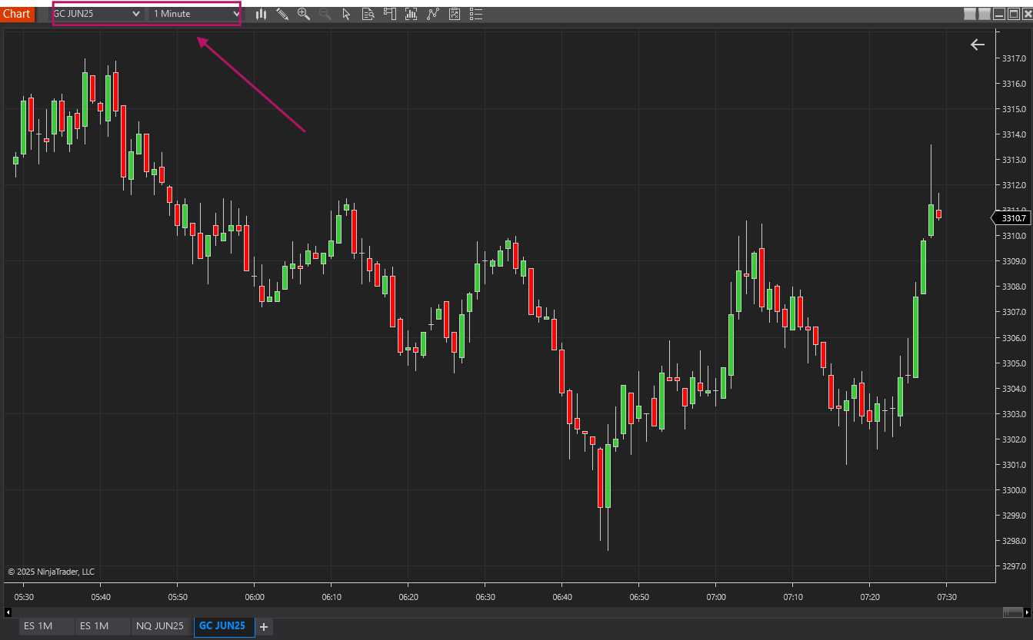Click the 3304.0 price axis label
Screen dimensions: 1033x640
(1014, 389)
